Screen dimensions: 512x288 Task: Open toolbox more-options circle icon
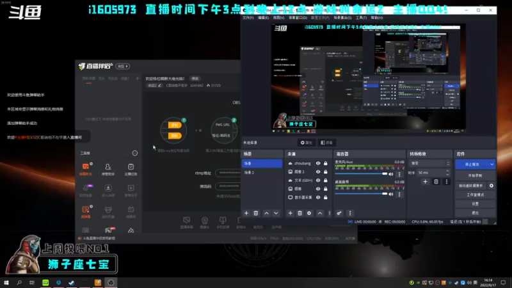[x=134, y=153]
